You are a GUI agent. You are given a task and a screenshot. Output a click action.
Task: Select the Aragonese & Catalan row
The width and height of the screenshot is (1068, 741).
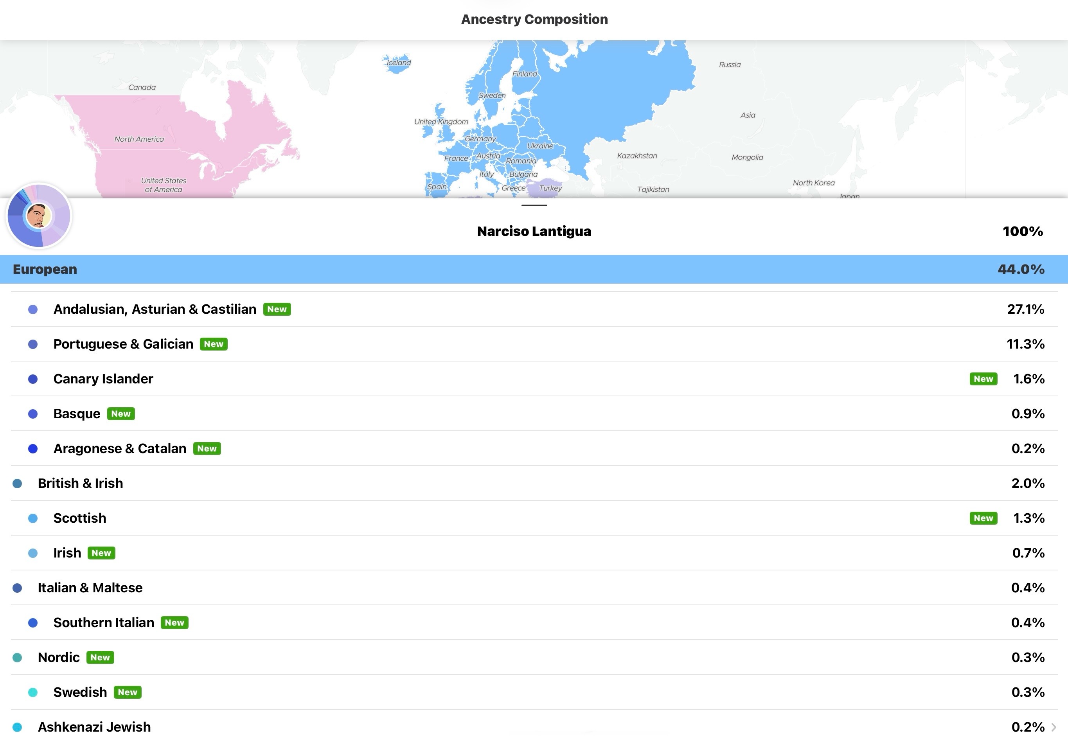point(120,448)
